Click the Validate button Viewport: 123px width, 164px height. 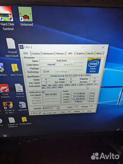pos(77,111)
